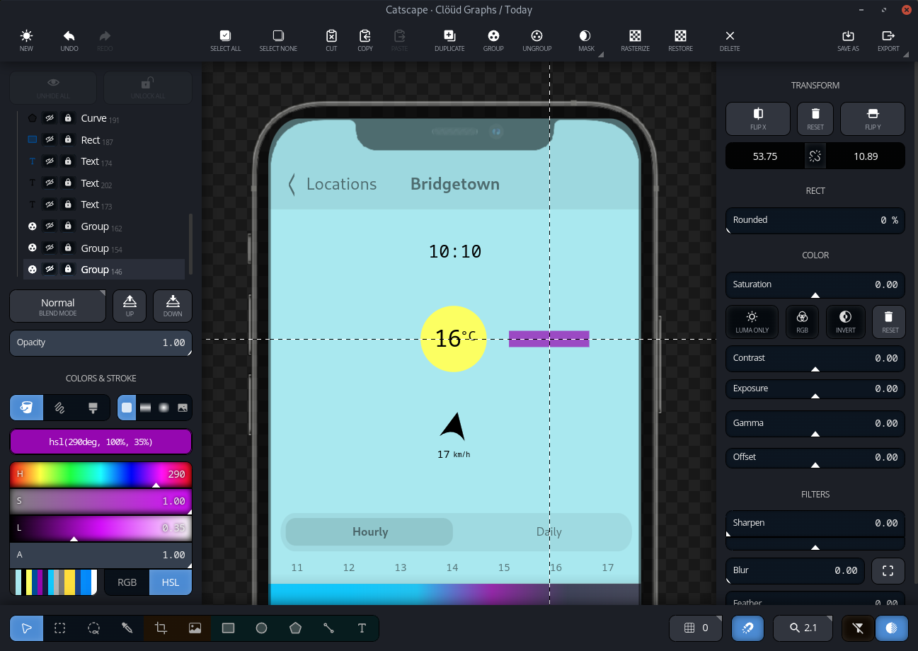Choose the polygon shape tool
Image resolution: width=918 pixels, height=651 pixels.
pyautogui.click(x=295, y=628)
